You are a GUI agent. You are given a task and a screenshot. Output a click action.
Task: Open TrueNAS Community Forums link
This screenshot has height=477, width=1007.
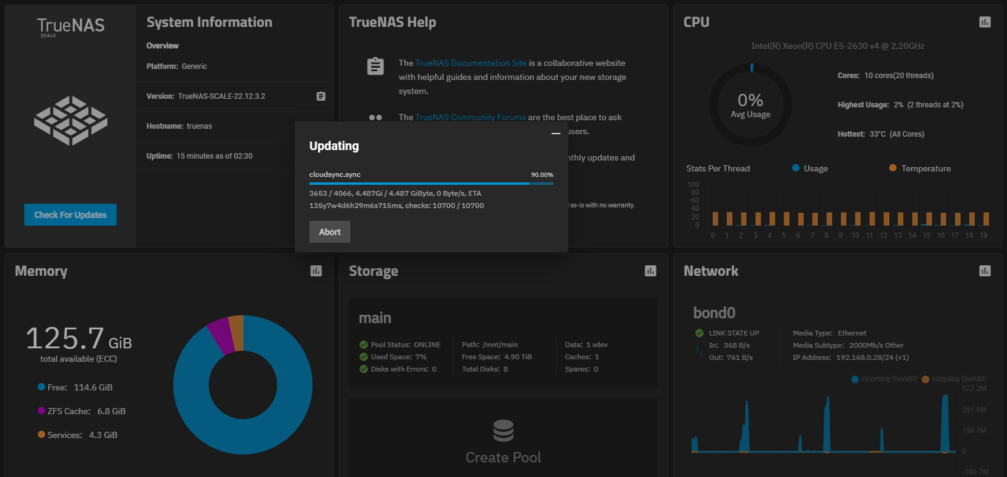471,117
